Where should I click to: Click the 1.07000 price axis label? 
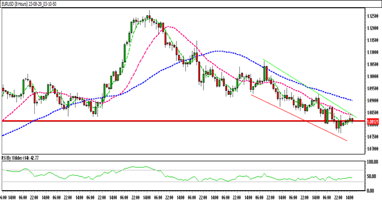(x=373, y=149)
